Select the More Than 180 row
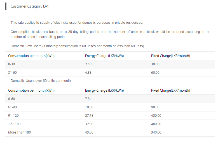This screenshot has height=150, width=218. [110, 132]
